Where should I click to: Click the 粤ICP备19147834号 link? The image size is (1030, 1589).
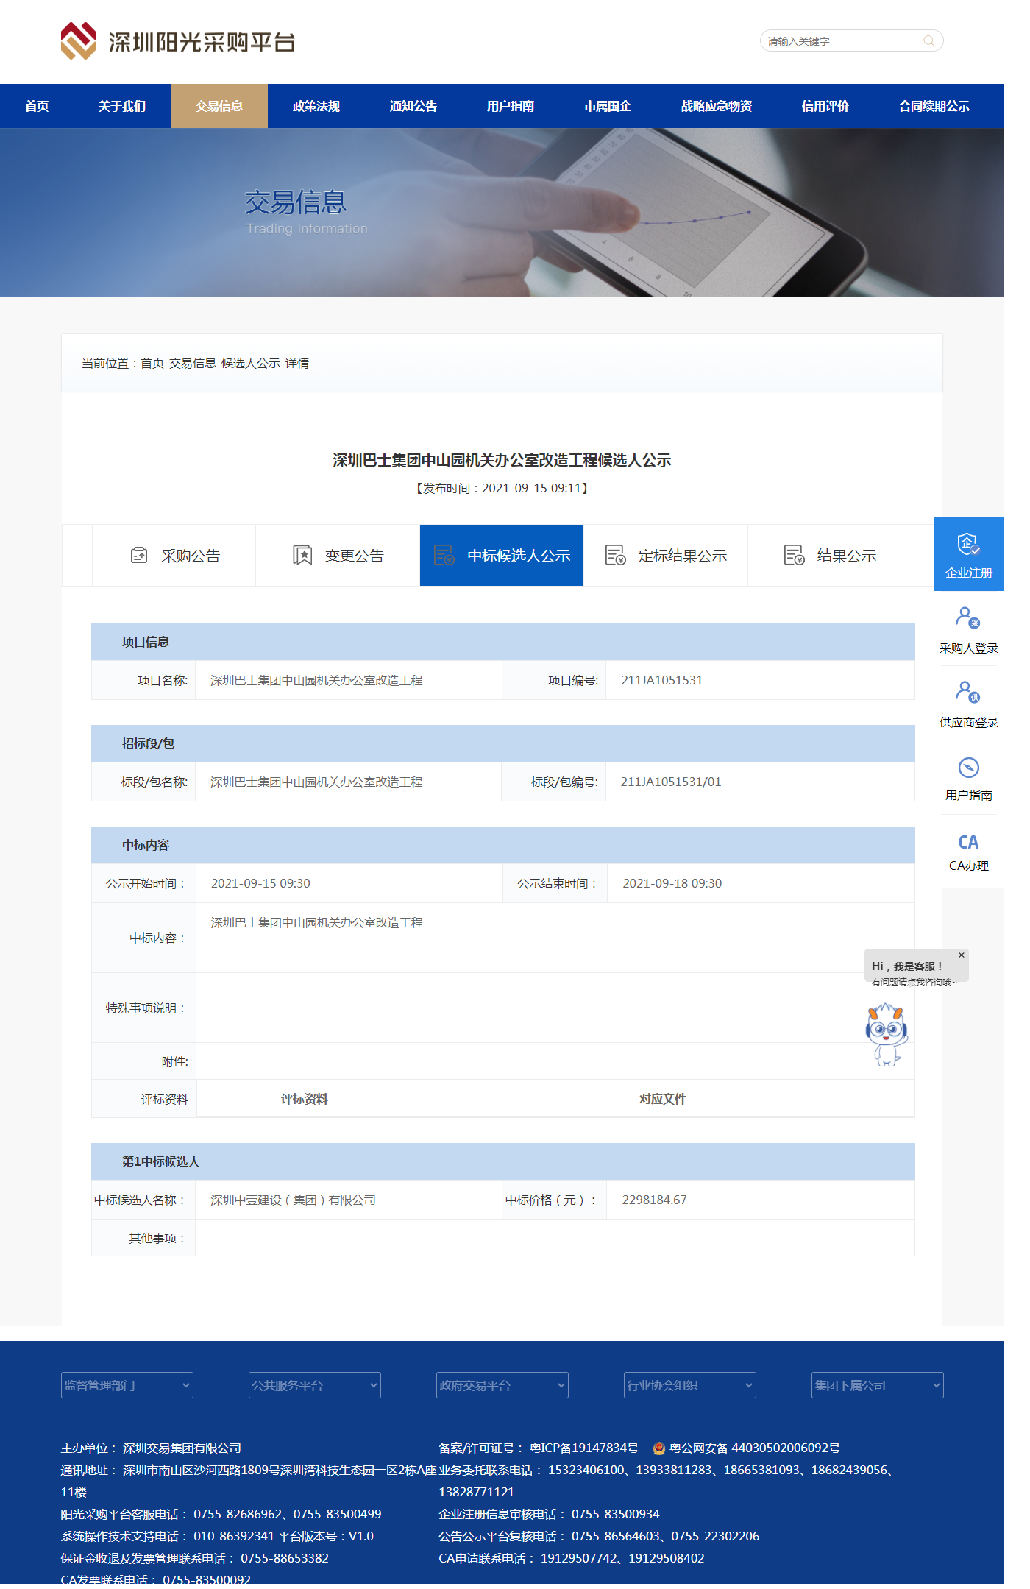pyautogui.click(x=584, y=1448)
